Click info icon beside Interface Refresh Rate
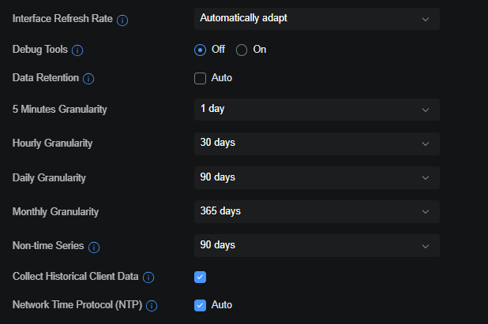The height and width of the screenshot is (324, 488). click(x=122, y=20)
